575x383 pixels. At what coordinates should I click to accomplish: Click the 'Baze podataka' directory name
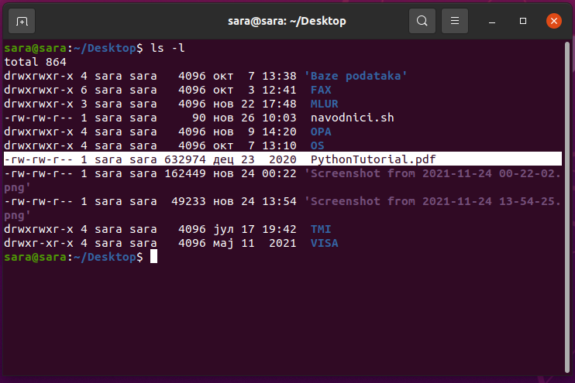coord(356,76)
